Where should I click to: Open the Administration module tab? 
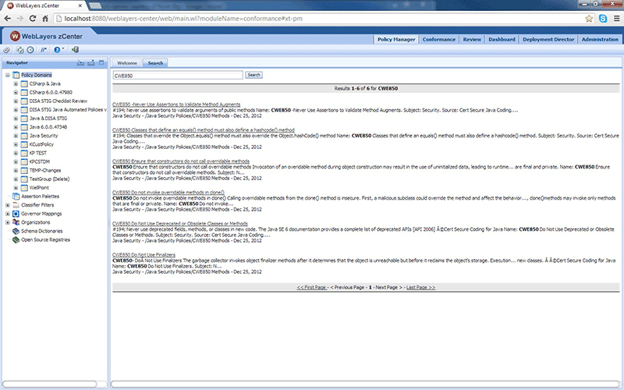600,40
